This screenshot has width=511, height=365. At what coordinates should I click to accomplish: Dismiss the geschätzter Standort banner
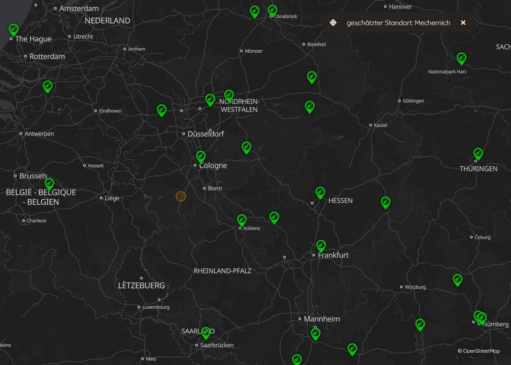pos(463,23)
